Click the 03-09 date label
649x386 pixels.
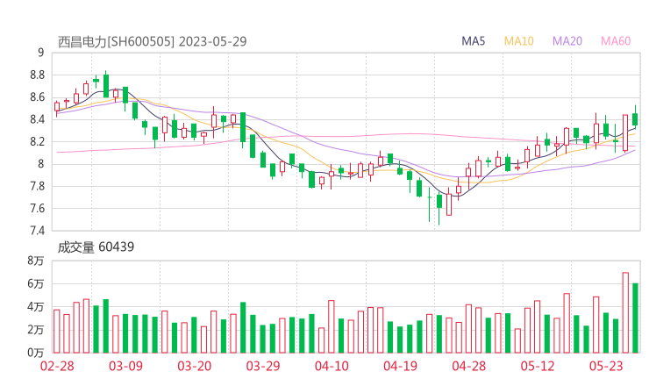[x=125, y=366]
